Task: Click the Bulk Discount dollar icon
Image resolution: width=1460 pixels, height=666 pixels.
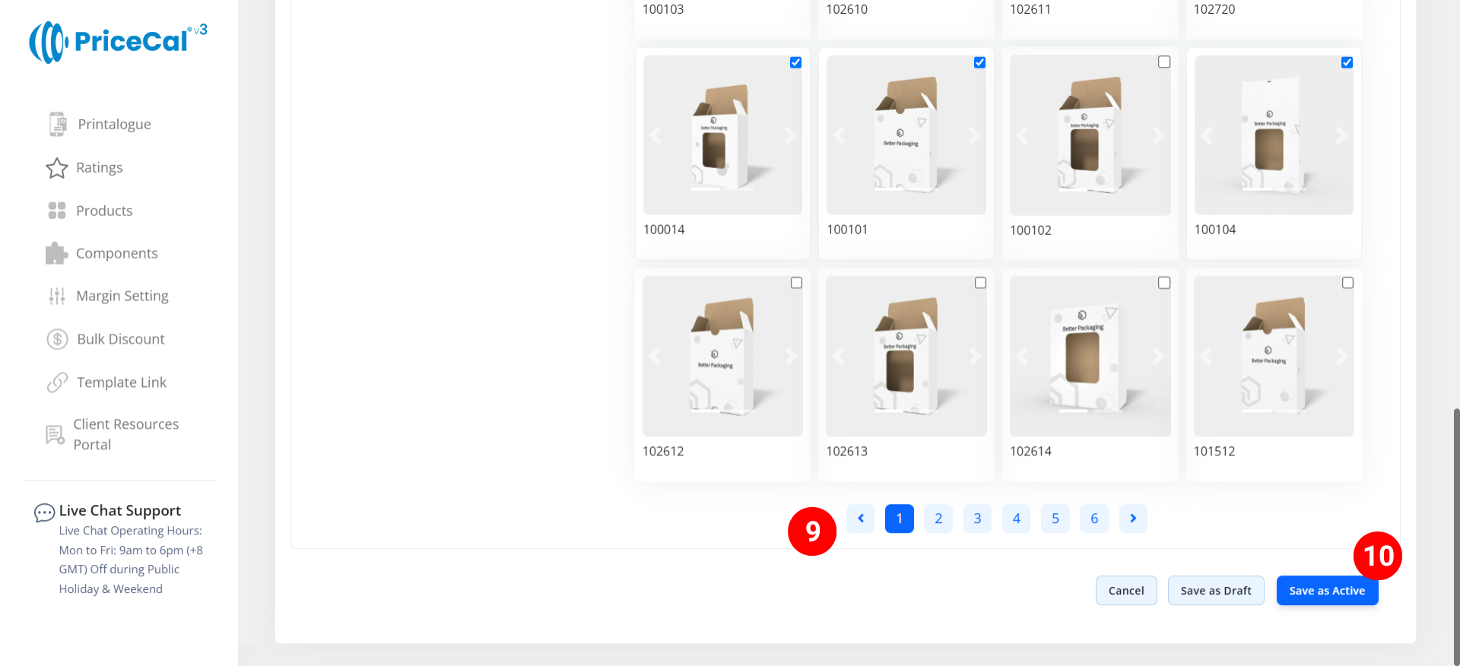Action: coord(57,339)
